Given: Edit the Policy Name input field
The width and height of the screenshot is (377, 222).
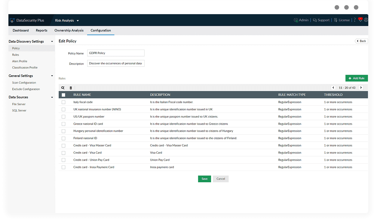Looking at the screenshot, I should pyautogui.click(x=116, y=53).
